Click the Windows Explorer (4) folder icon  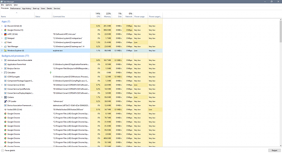(5, 51)
